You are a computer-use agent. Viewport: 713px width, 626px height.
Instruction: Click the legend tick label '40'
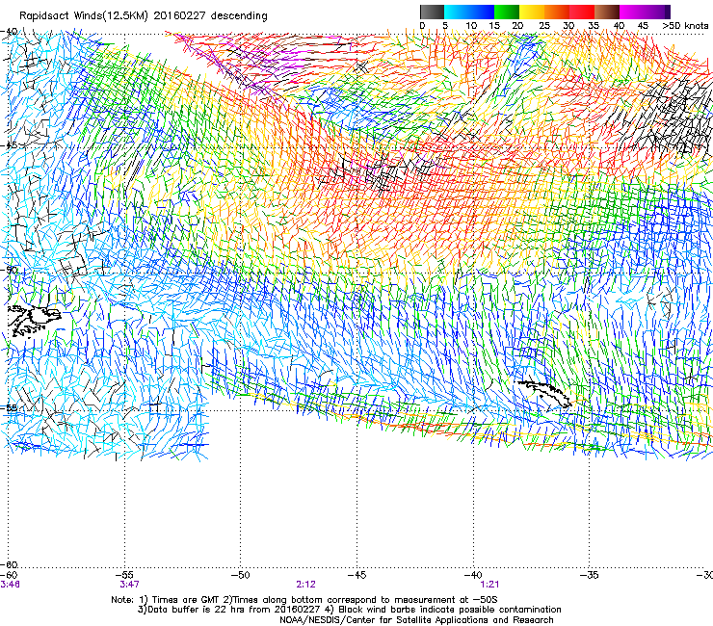(619, 26)
